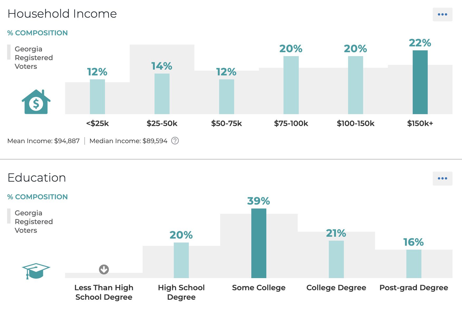
Task: Click the Post-grad Degree bar
Action: [414, 264]
